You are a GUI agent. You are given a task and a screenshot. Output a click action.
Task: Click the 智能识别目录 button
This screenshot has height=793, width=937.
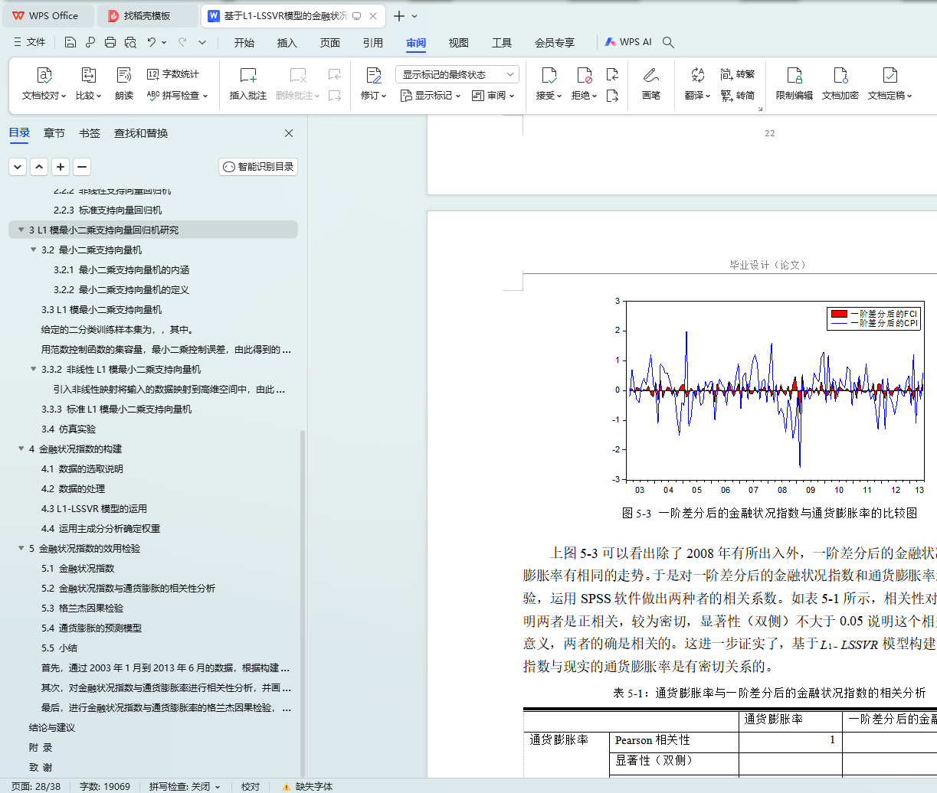[258, 167]
